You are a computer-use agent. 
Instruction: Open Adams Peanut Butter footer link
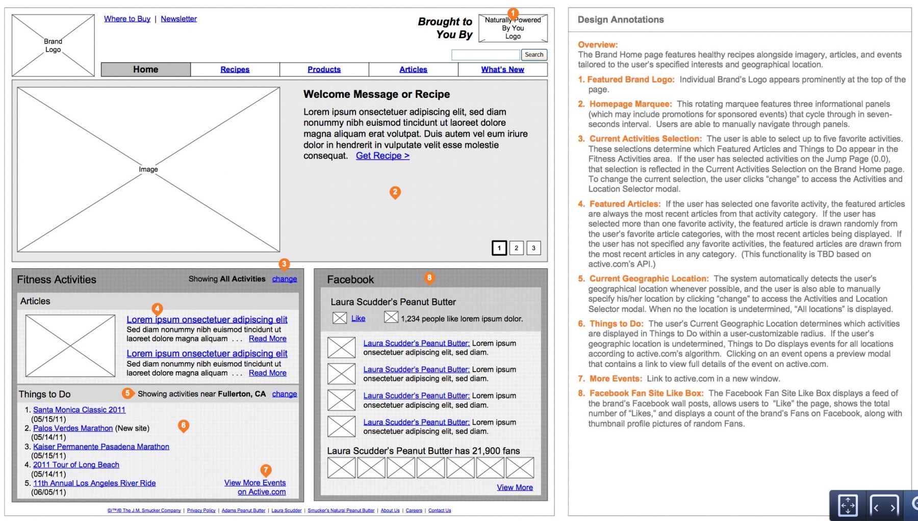(x=244, y=510)
